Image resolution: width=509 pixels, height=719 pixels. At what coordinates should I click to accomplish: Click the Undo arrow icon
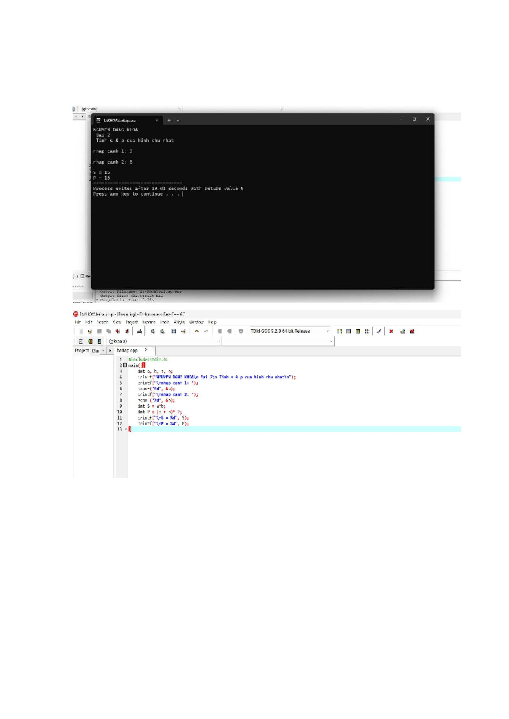pos(197,331)
